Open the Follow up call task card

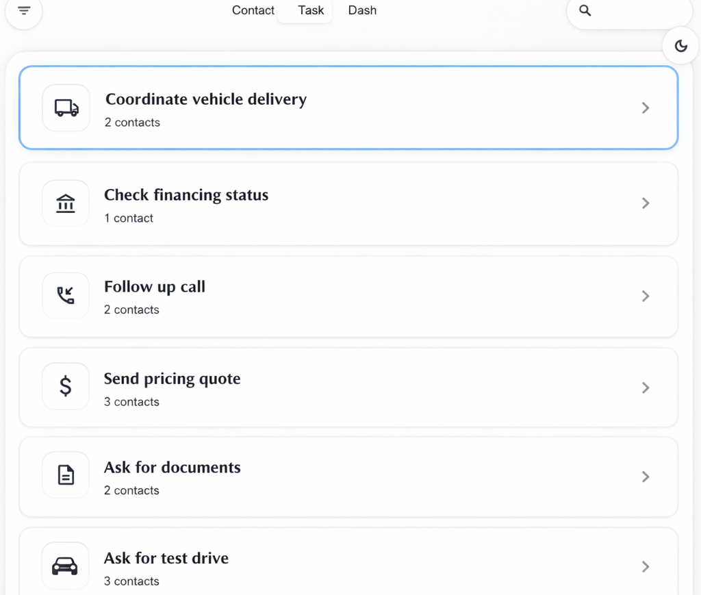tap(349, 295)
